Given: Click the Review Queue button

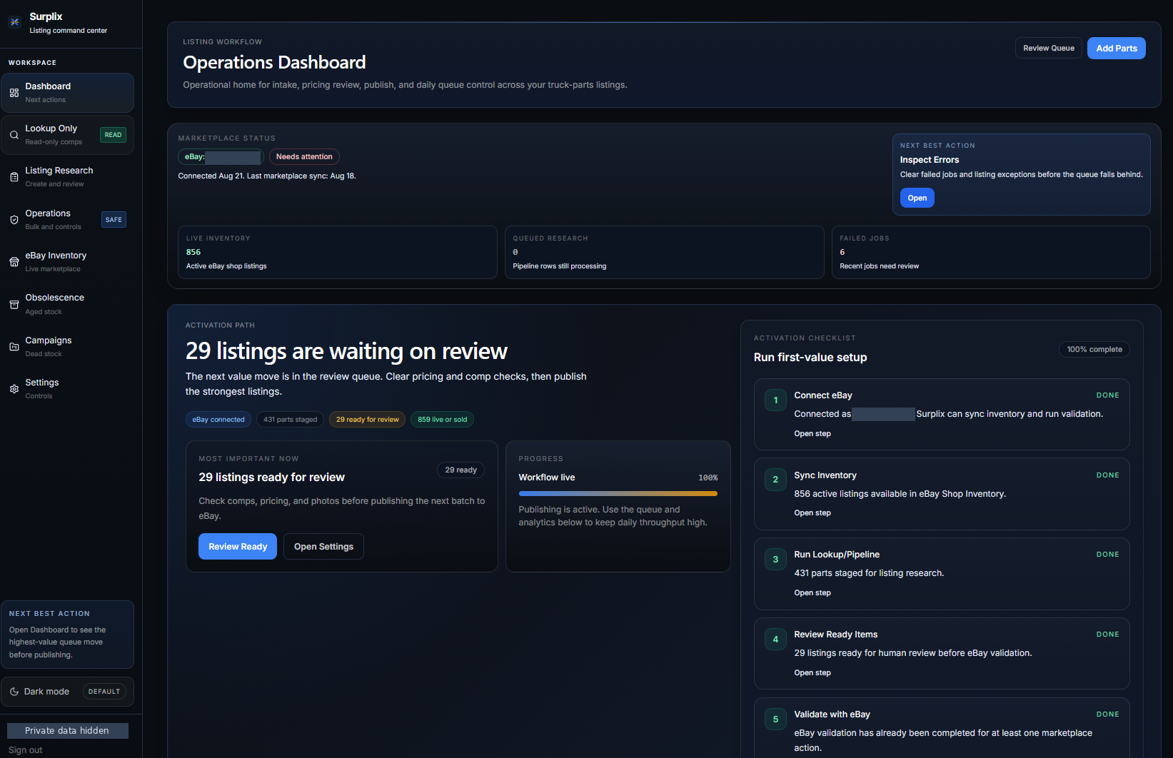Looking at the screenshot, I should click(x=1049, y=49).
